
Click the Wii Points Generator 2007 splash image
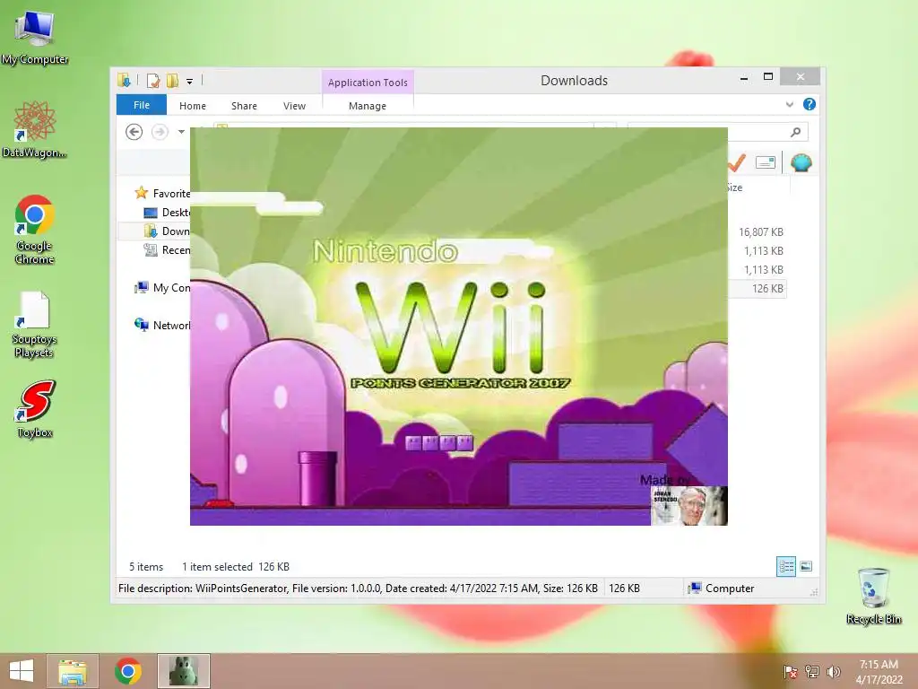(x=459, y=327)
